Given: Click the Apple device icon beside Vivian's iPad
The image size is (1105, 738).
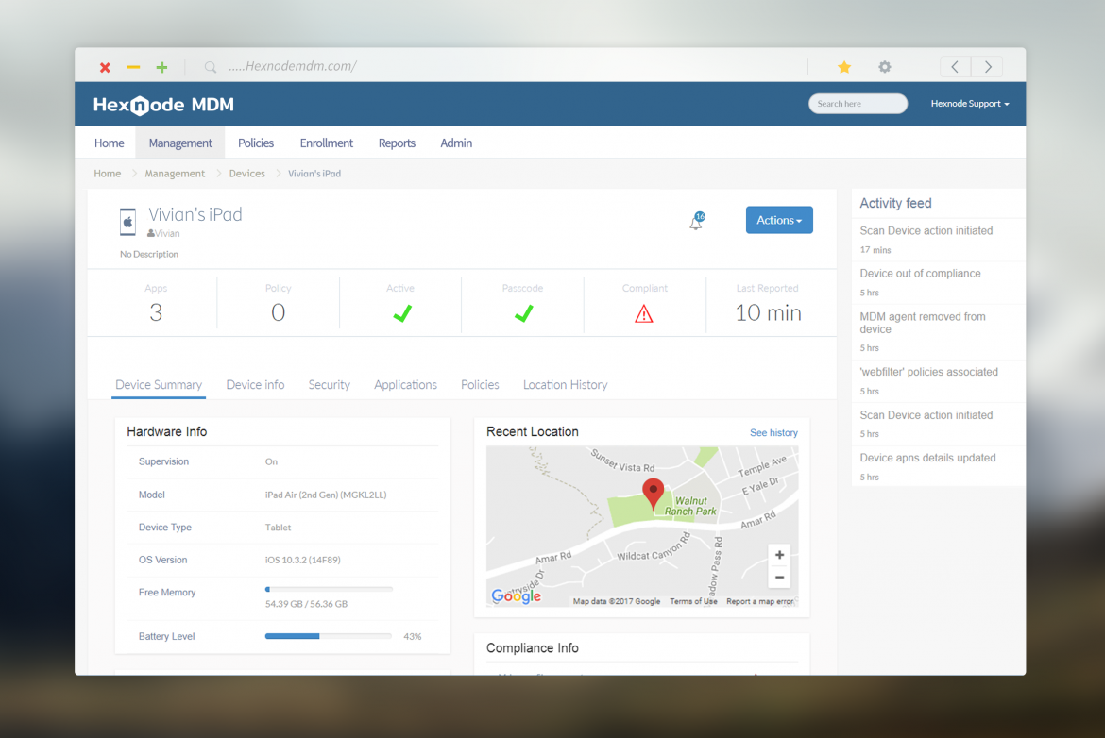Looking at the screenshot, I should 127,221.
